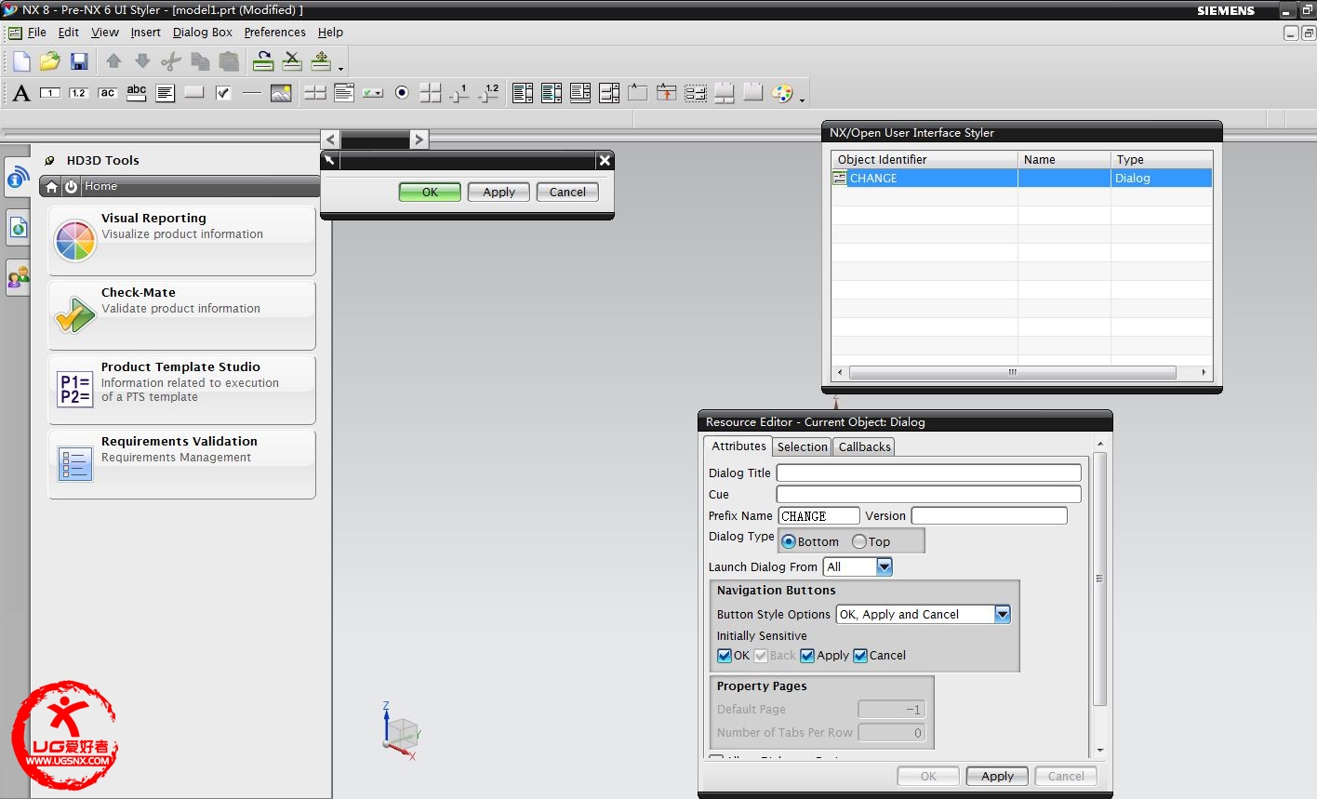Open the Help menu

[x=330, y=33]
